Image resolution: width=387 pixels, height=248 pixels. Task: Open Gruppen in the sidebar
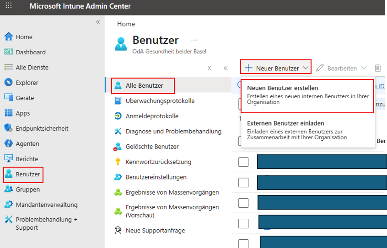[27, 190]
